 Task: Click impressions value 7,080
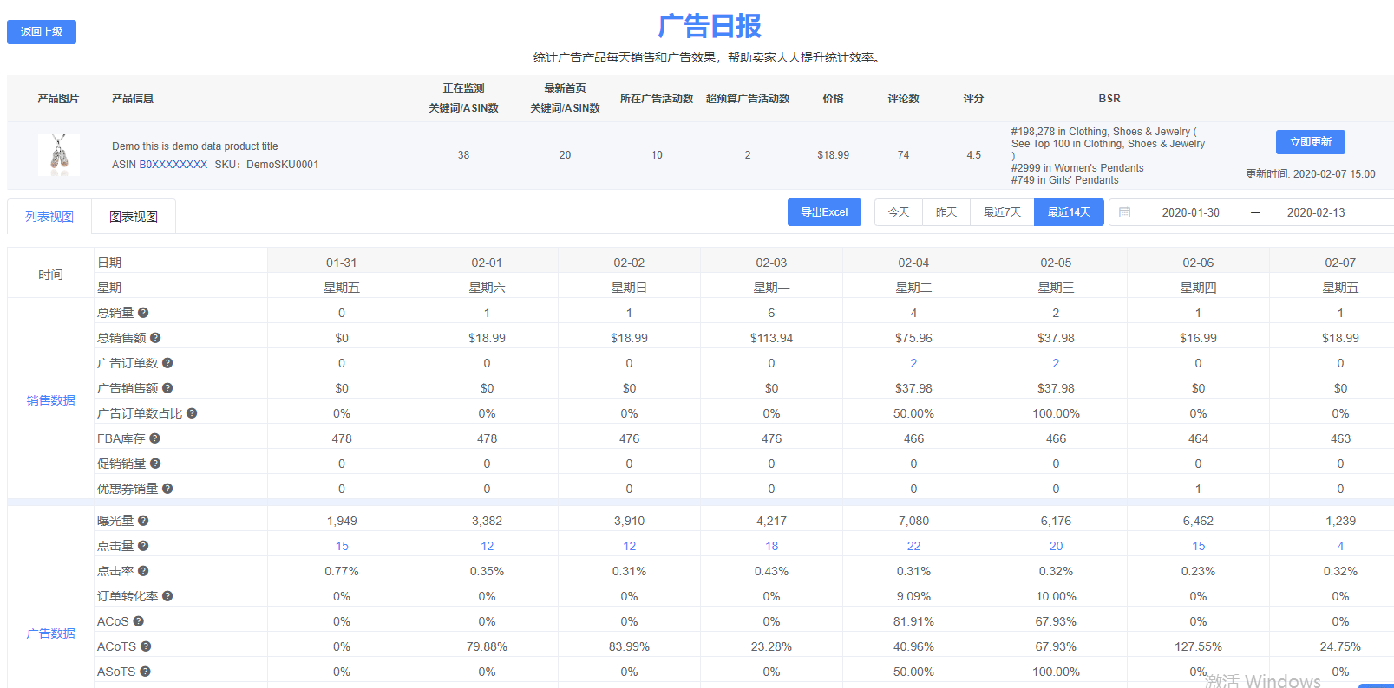point(913,521)
